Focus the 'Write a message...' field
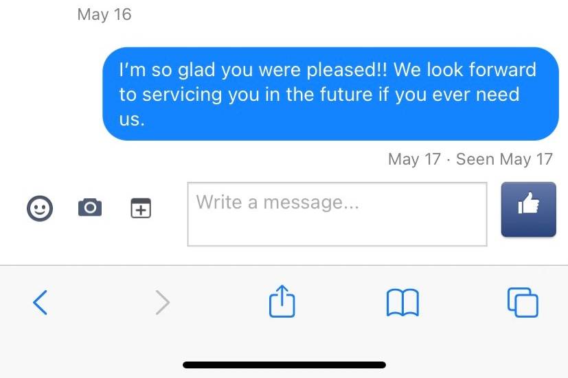This screenshot has width=568, height=378. coord(337,214)
